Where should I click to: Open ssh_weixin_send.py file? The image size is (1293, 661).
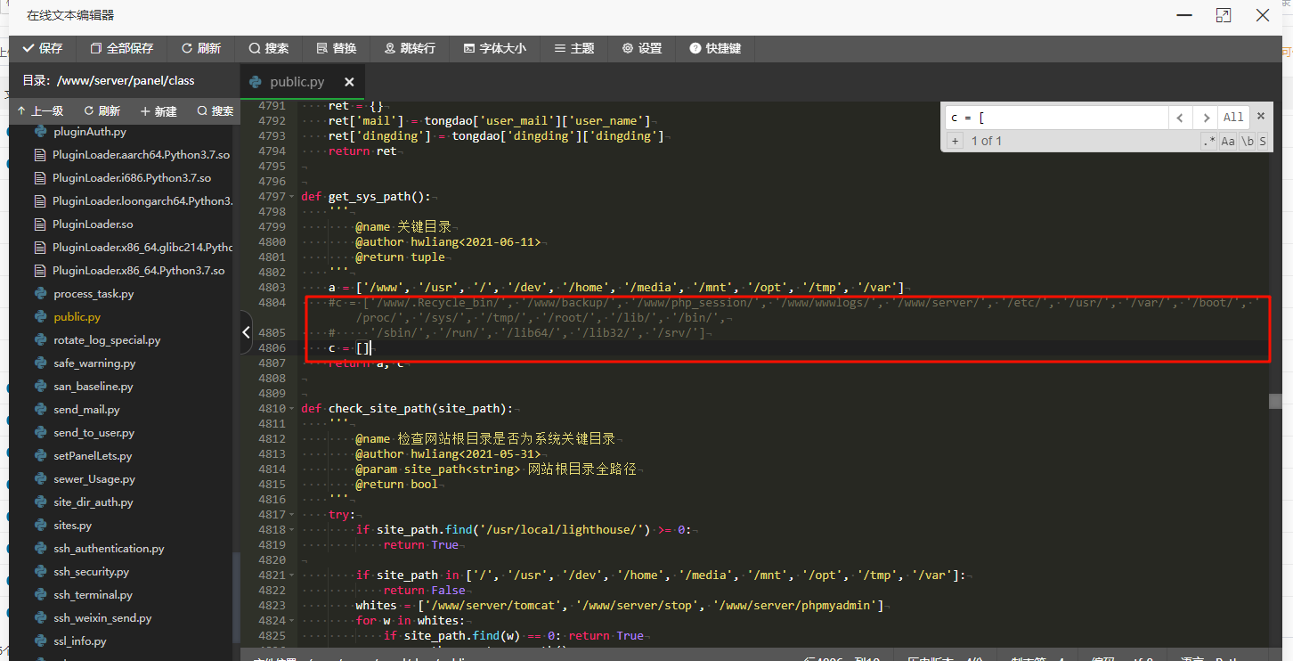point(102,618)
